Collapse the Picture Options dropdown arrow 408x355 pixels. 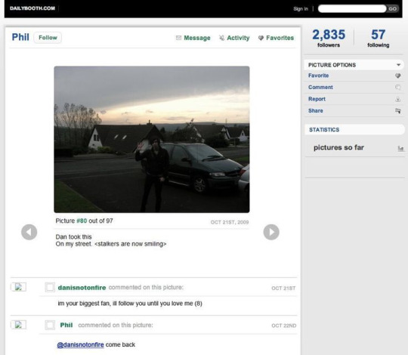(x=398, y=65)
